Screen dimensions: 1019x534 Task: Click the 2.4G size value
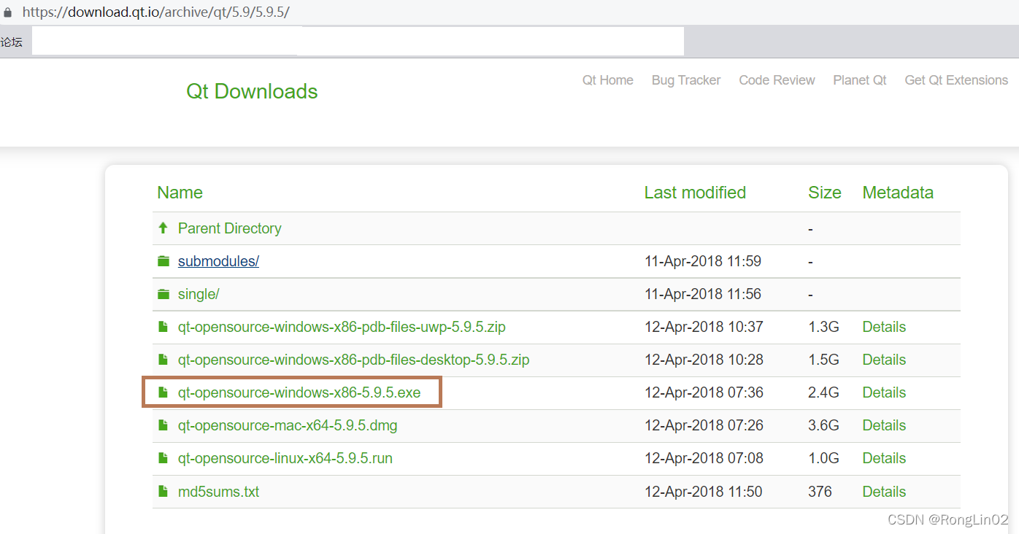(823, 392)
